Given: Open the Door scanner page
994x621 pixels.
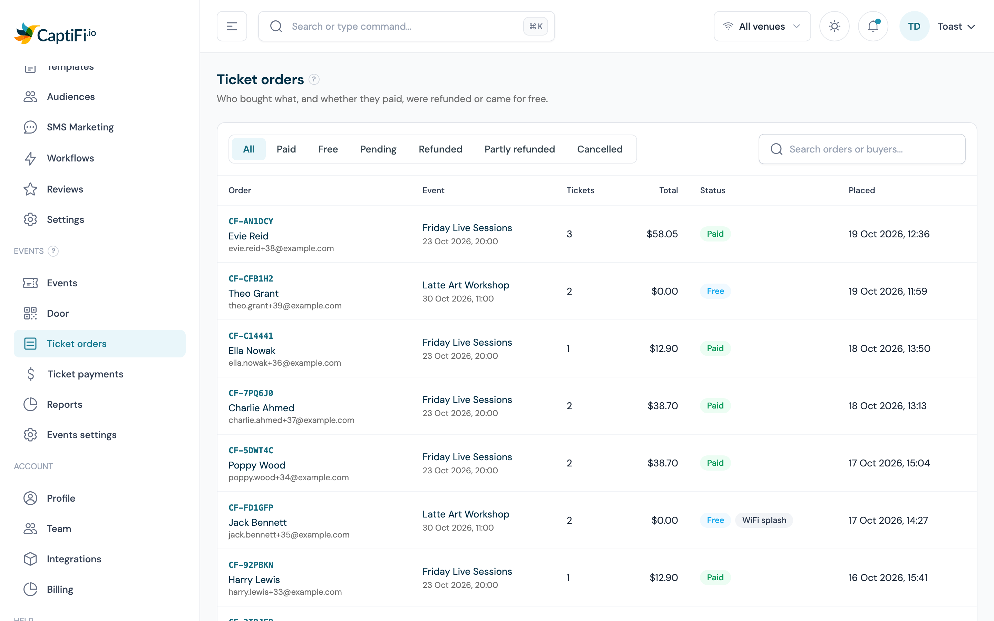Looking at the screenshot, I should pos(99,313).
